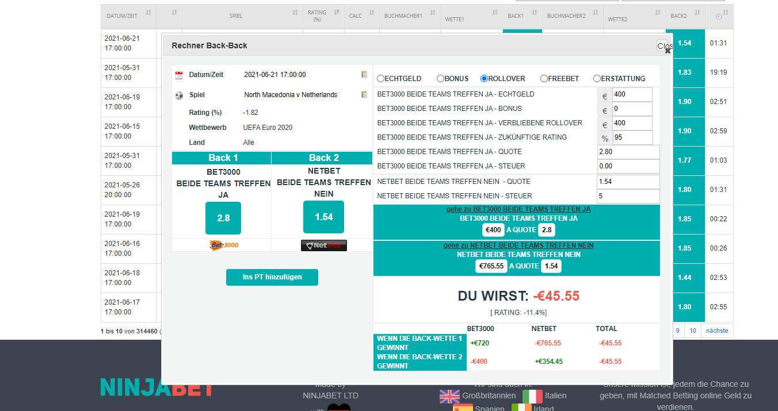
Task: Click the Ins PT hinzufügen button
Action: (272, 277)
